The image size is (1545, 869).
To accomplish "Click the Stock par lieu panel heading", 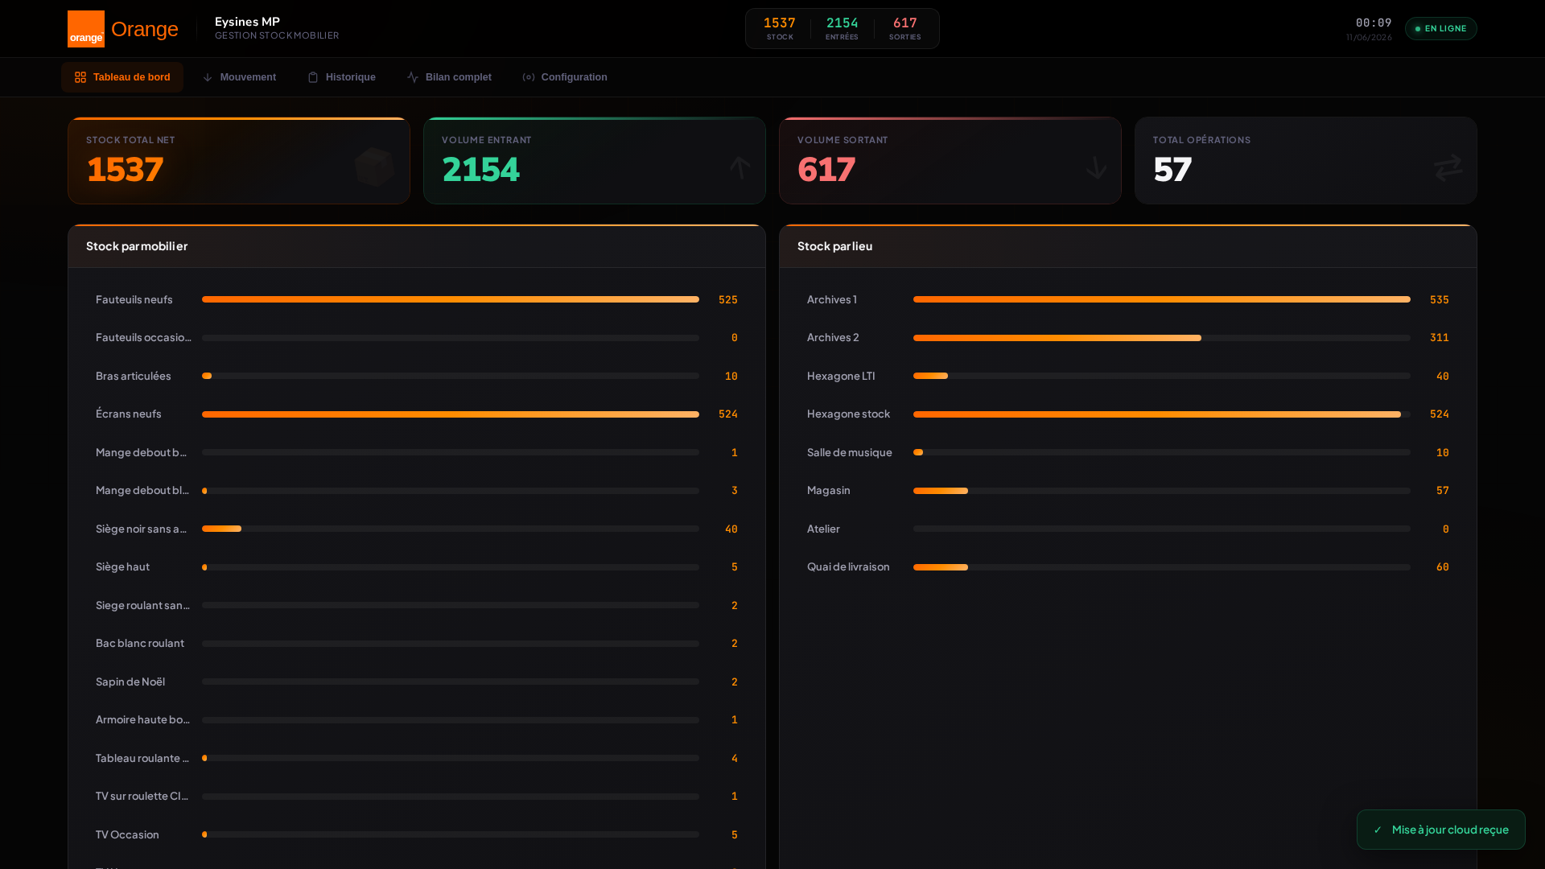I will pyautogui.click(x=834, y=246).
